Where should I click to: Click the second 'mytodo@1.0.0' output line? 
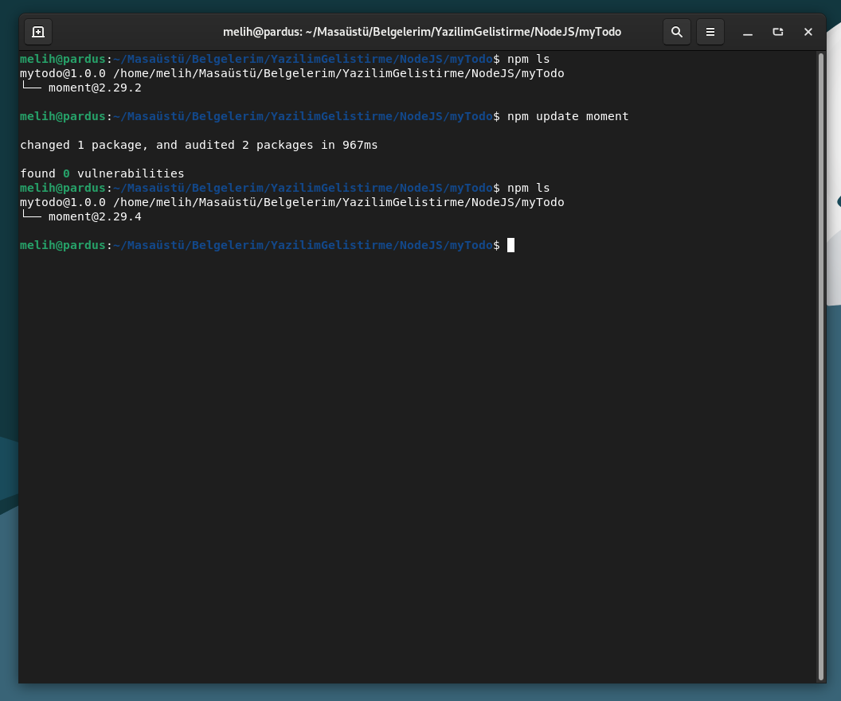pos(292,202)
